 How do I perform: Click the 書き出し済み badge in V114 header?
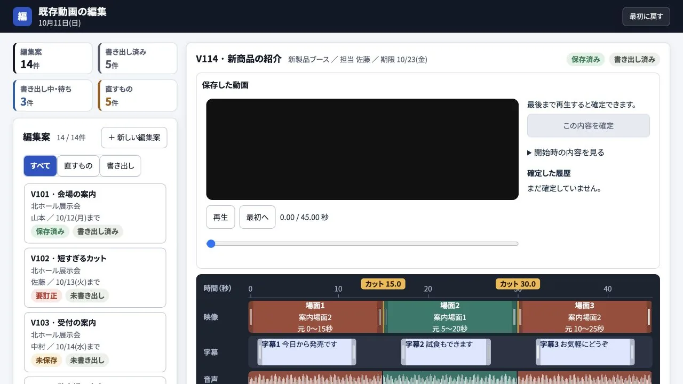pyautogui.click(x=634, y=60)
